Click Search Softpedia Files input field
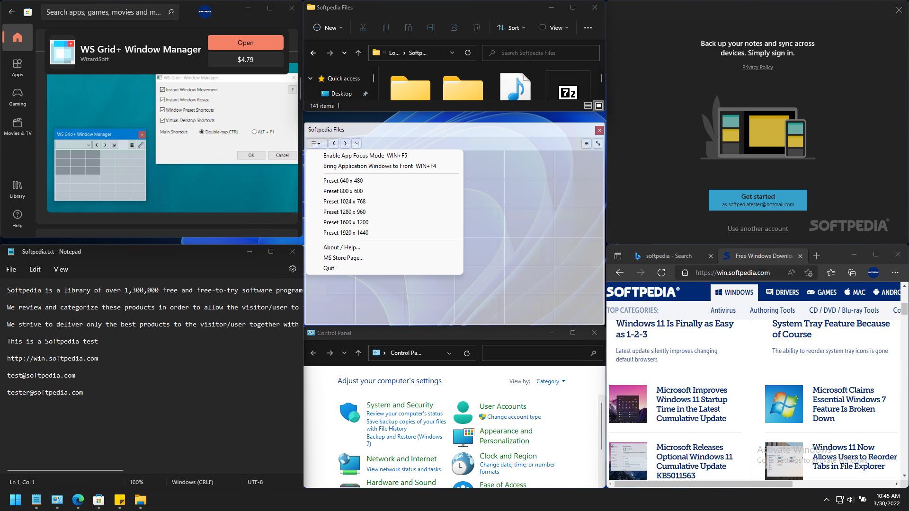Viewport: 909px width, 511px height. 541,53
